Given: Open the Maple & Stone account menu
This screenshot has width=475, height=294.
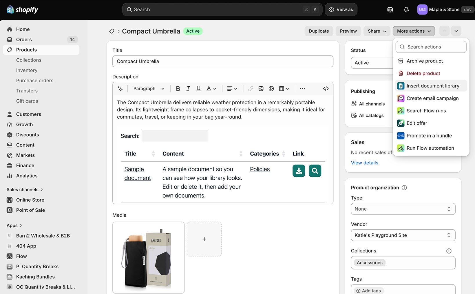Looking at the screenshot, I should tap(445, 10).
